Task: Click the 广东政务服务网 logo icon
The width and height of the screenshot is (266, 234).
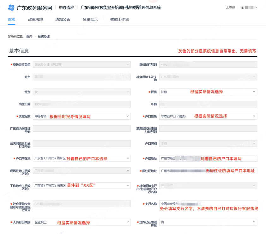Action: click(x=10, y=7)
